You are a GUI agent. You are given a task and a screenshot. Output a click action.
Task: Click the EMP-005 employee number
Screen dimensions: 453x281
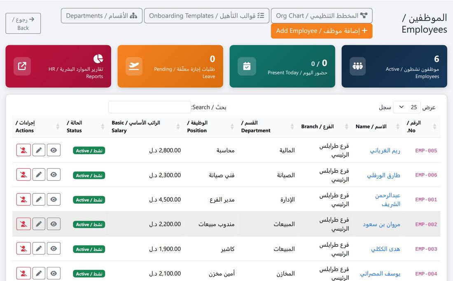[x=426, y=151]
